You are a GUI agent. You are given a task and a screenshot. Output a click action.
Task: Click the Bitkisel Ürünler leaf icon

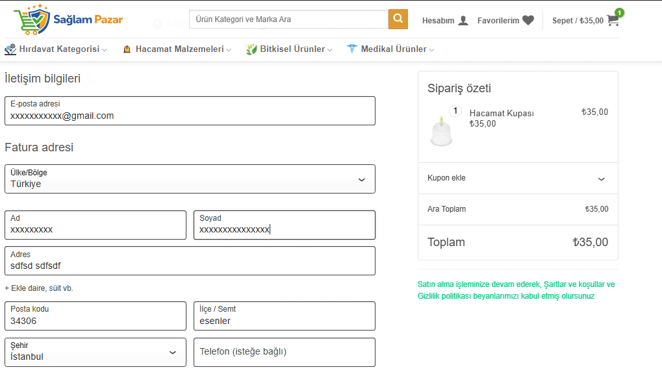click(x=251, y=49)
